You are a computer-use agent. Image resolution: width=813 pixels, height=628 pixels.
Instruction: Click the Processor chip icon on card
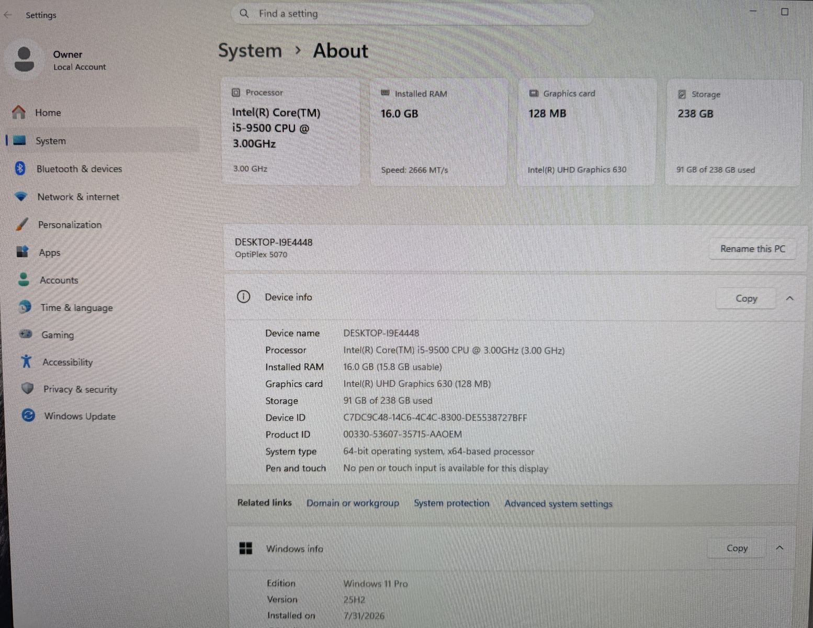pos(236,93)
